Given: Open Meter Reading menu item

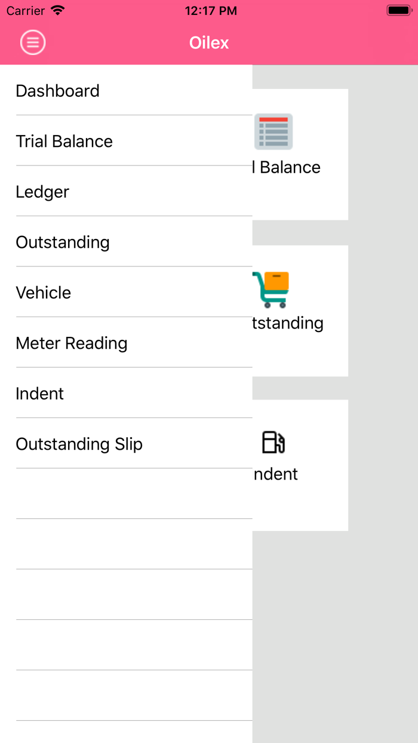Looking at the screenshot, I should pos(72,343).
